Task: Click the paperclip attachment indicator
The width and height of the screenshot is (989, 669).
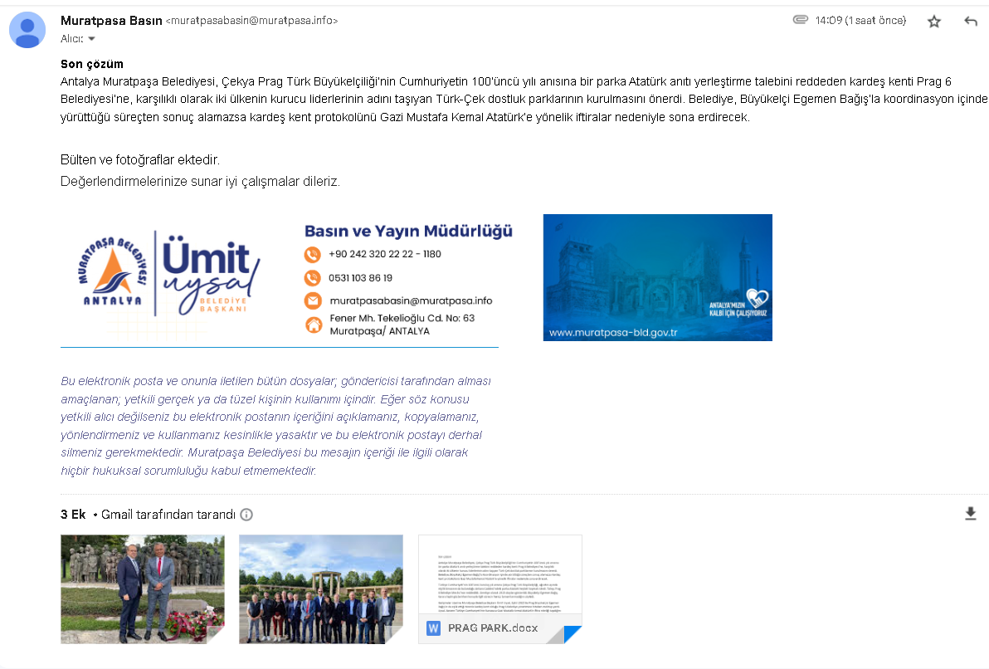Action: click(800, 20)
